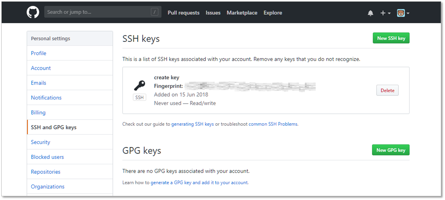Image resolution: width=445 pixels, height=200 pixels.
Task: Focus the Search or jump to field
Action: pyautogui.click(x=98, y=12)
